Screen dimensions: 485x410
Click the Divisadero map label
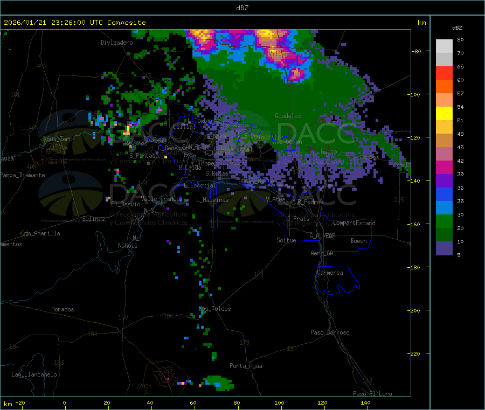coord(116,43)
